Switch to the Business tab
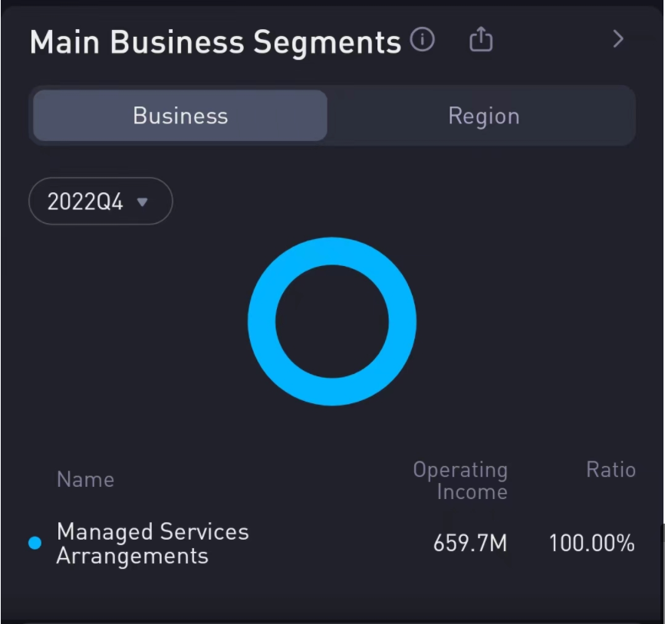 (x=180, y=116)
